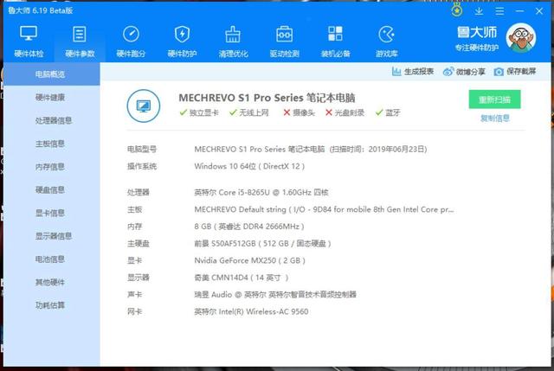This screenshot has width=554, height=371.
Task: Open the hamburger main menu
Action: [x=499, y=11]
